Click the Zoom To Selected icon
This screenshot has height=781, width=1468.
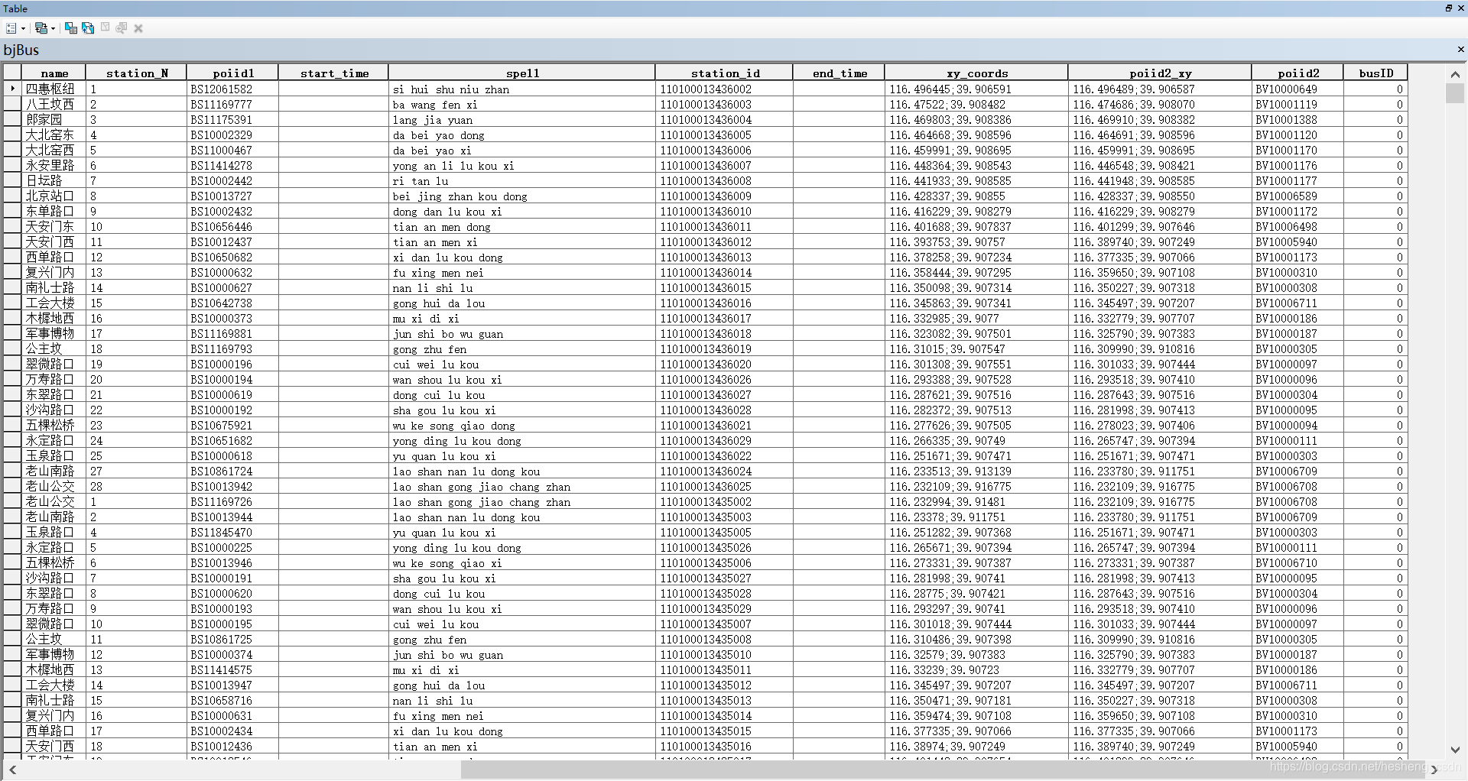click(122, 28)
